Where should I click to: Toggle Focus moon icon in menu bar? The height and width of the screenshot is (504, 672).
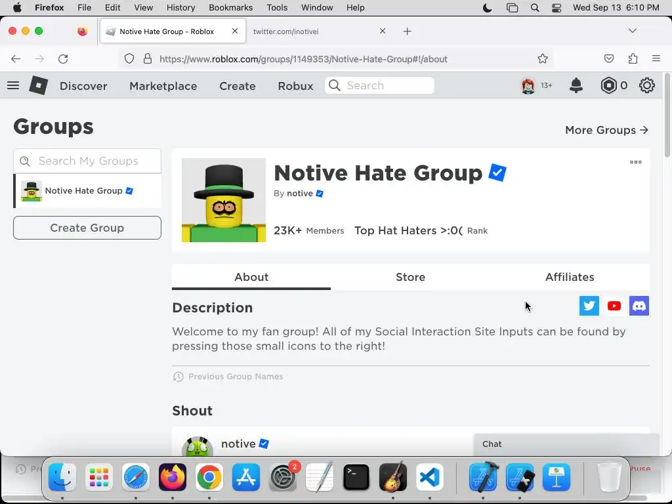coord(488,8)
